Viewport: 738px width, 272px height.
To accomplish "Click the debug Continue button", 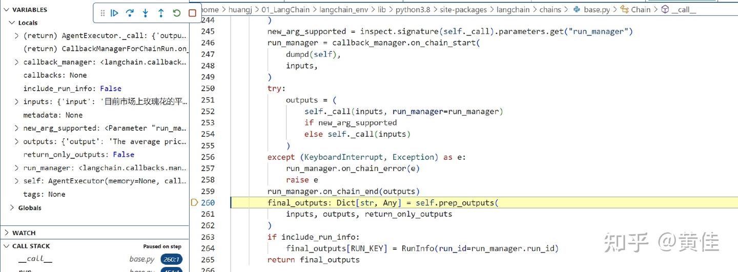I will tap(114, 13).
